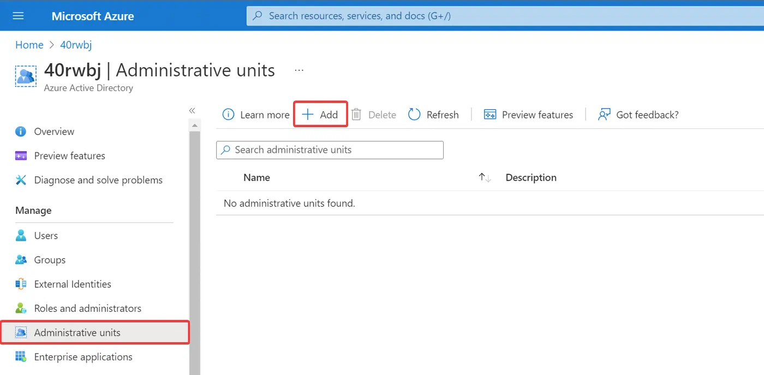Click the Delete trash can icon
Screen dimensions: 764x375
pos(356,115)
